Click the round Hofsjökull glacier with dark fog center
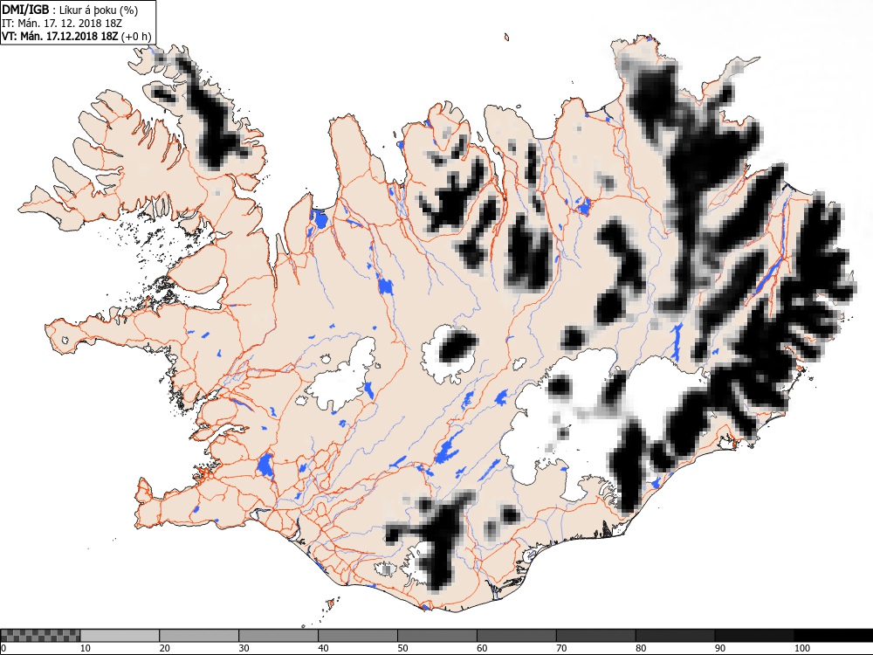 coord(450,353)
